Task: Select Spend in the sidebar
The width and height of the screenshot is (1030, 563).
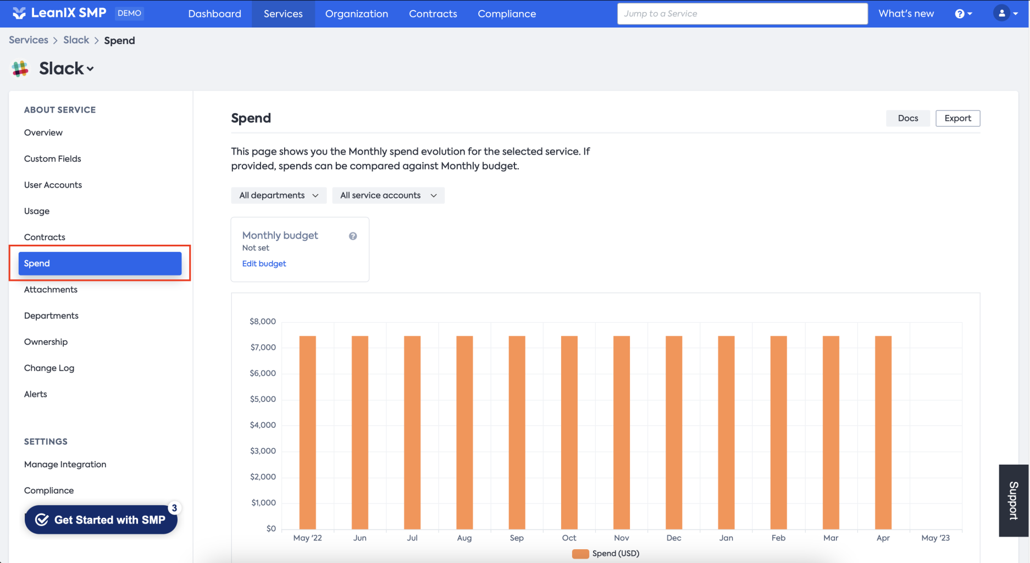Action: [x=100, y=263]
